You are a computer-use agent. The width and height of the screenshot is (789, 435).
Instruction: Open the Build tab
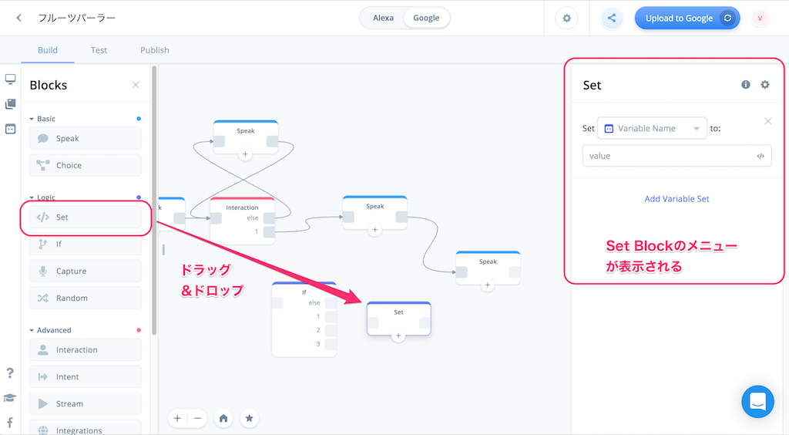pyautogui.click(x=48, y=50)
